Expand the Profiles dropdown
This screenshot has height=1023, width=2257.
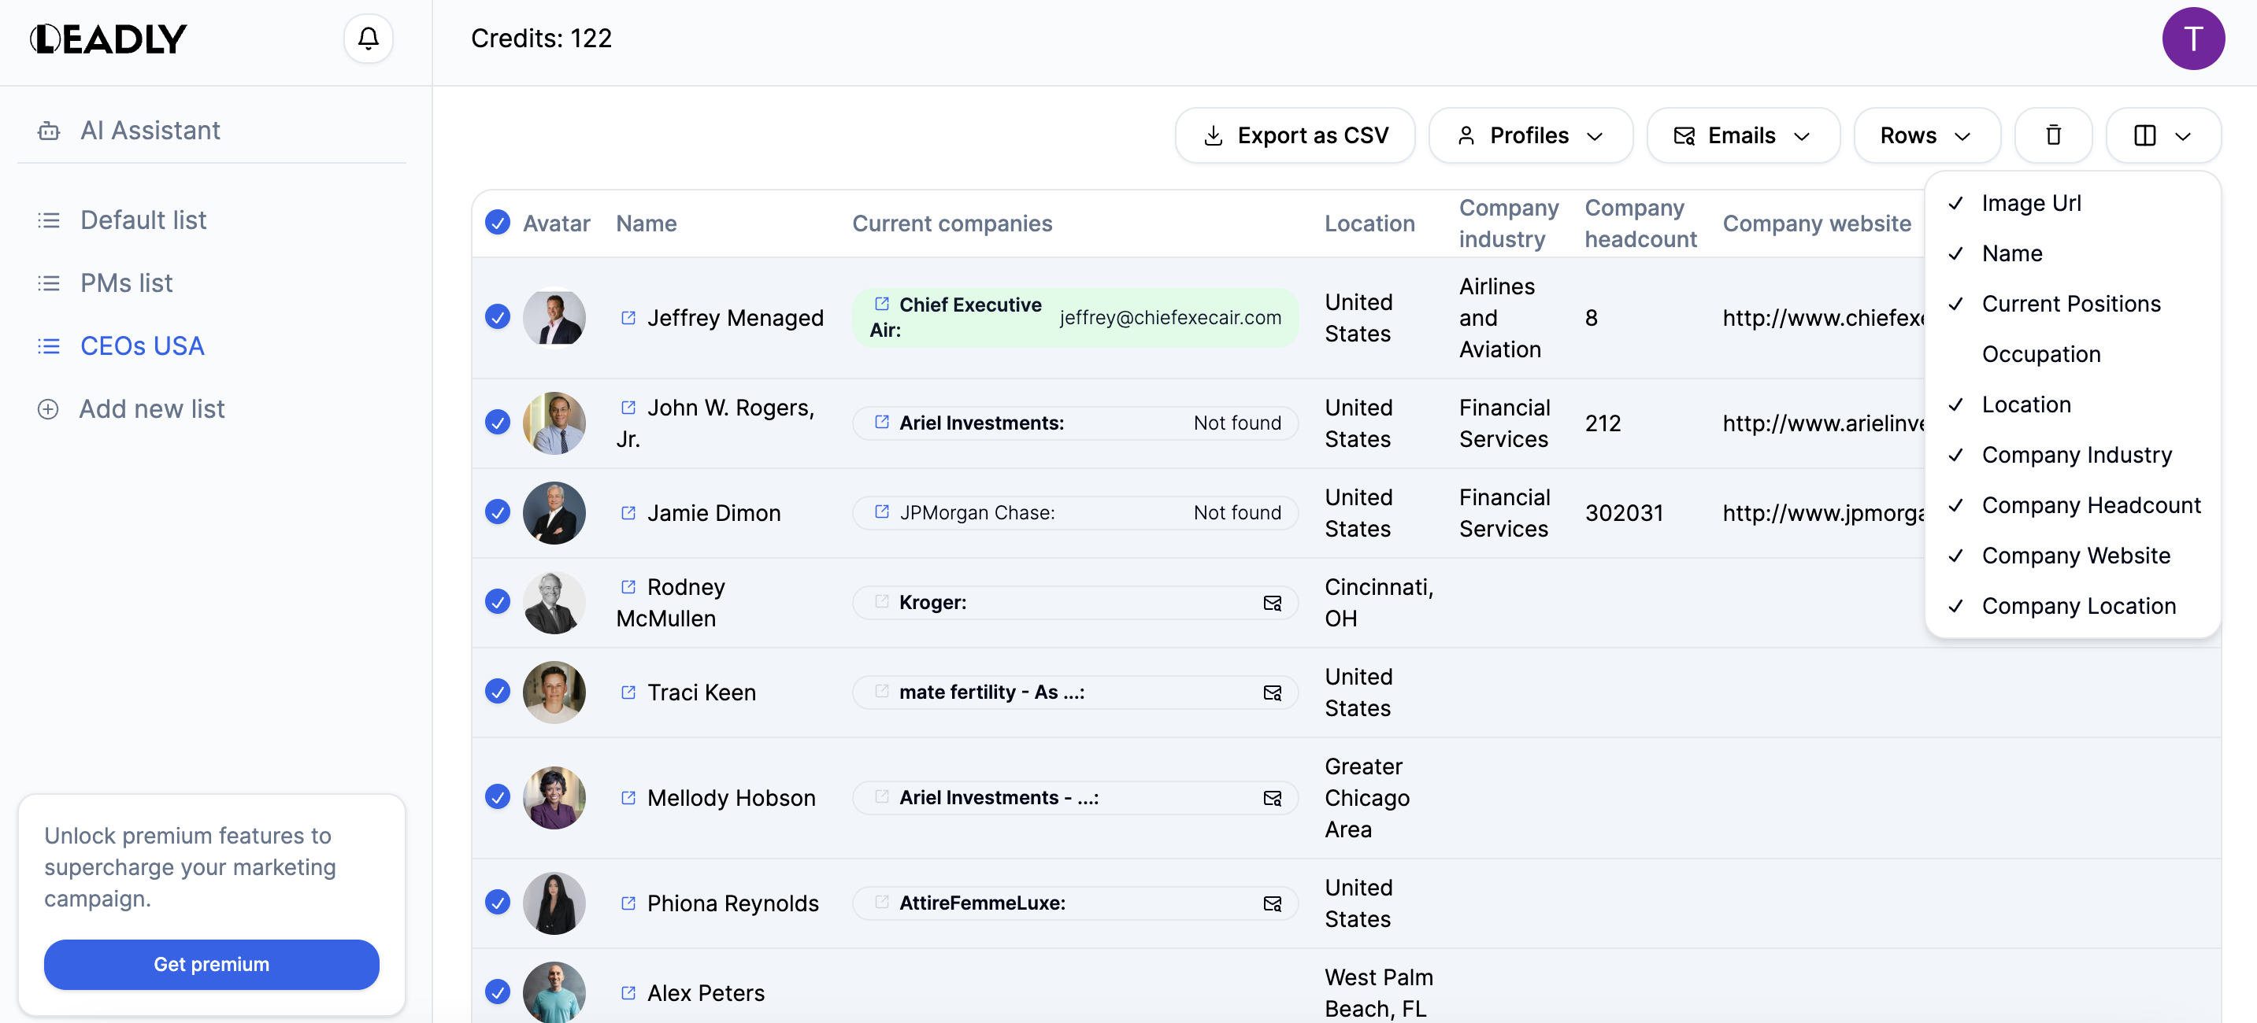pyautogui.click(x=1530, y=136)
